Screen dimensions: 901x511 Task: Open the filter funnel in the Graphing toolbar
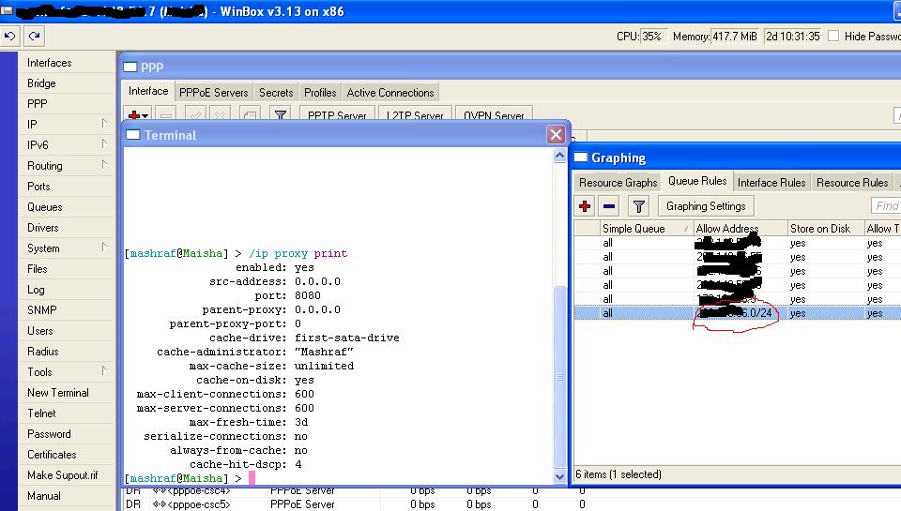pyautogui.click(x=638, y=206)
